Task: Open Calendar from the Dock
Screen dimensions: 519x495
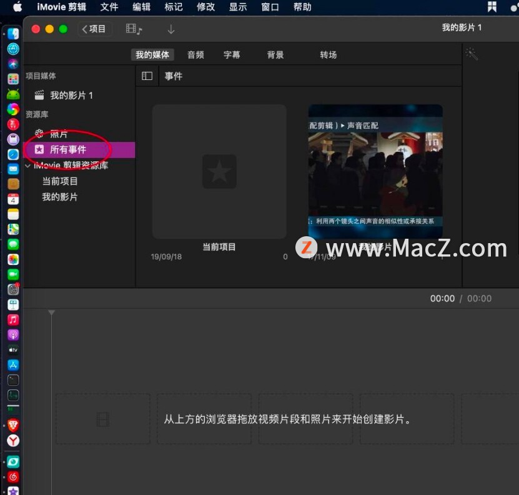Action: click(13, 199)
